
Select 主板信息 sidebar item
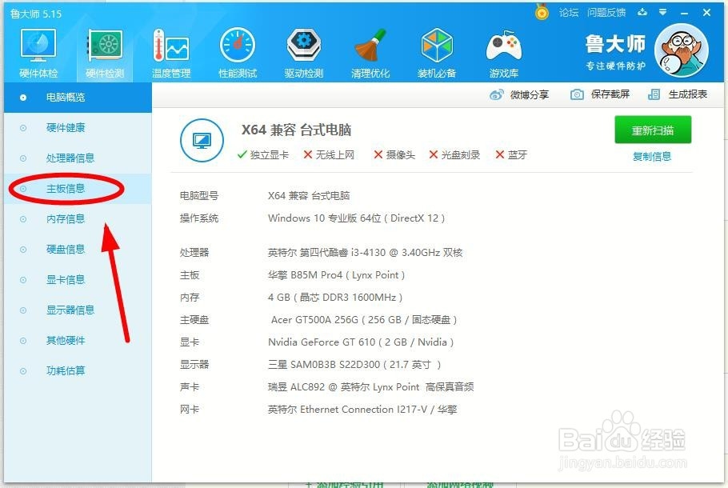click(x=78, y=189)
